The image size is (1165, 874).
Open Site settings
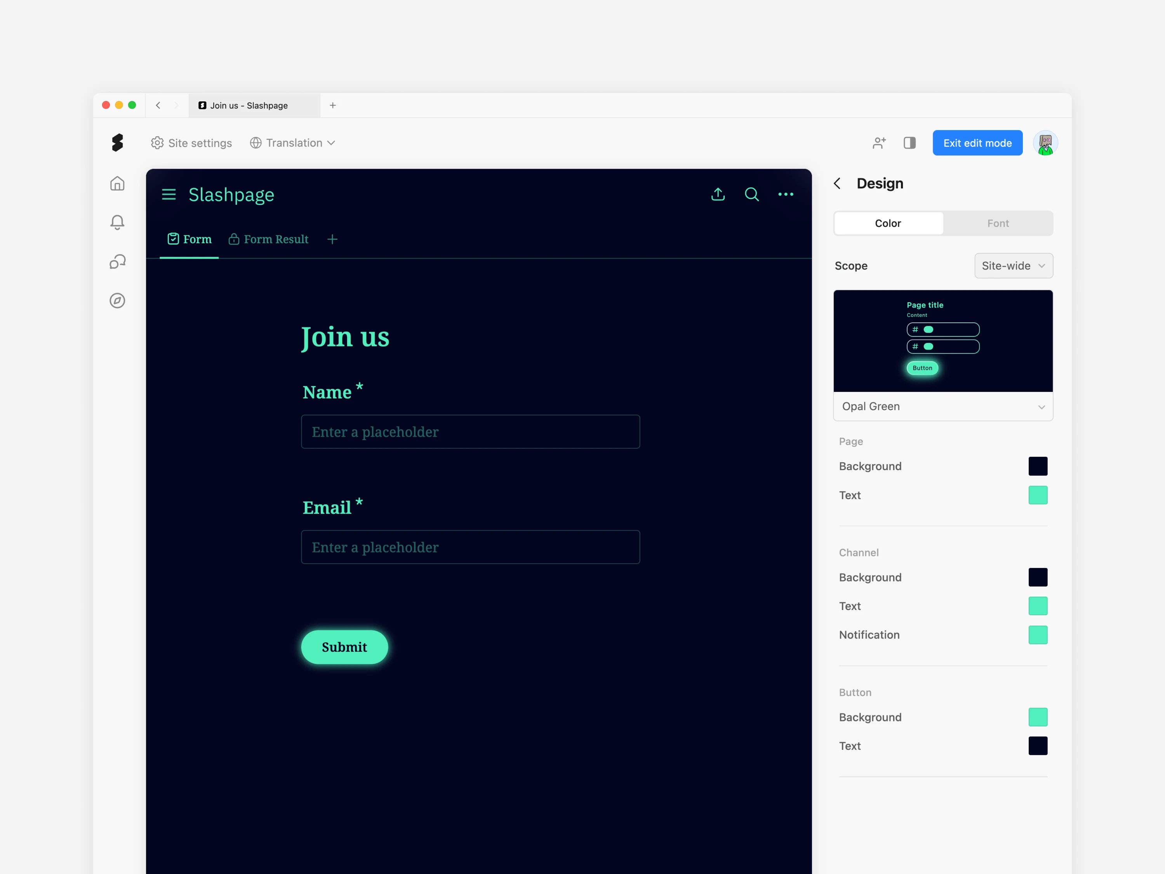pyautogui.click(x=191, y=143)
